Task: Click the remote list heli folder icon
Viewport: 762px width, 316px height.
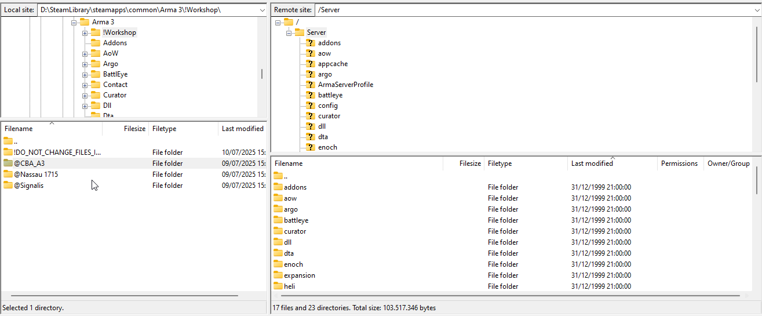Action: point(278,286)
